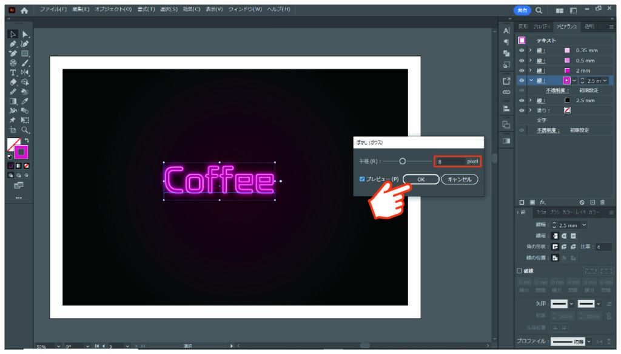Choose the butt cap line end icon

[x=556, y=236]
